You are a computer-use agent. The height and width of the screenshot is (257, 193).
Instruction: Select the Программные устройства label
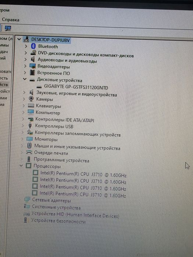pyautogui.click(x=61, y=160)
